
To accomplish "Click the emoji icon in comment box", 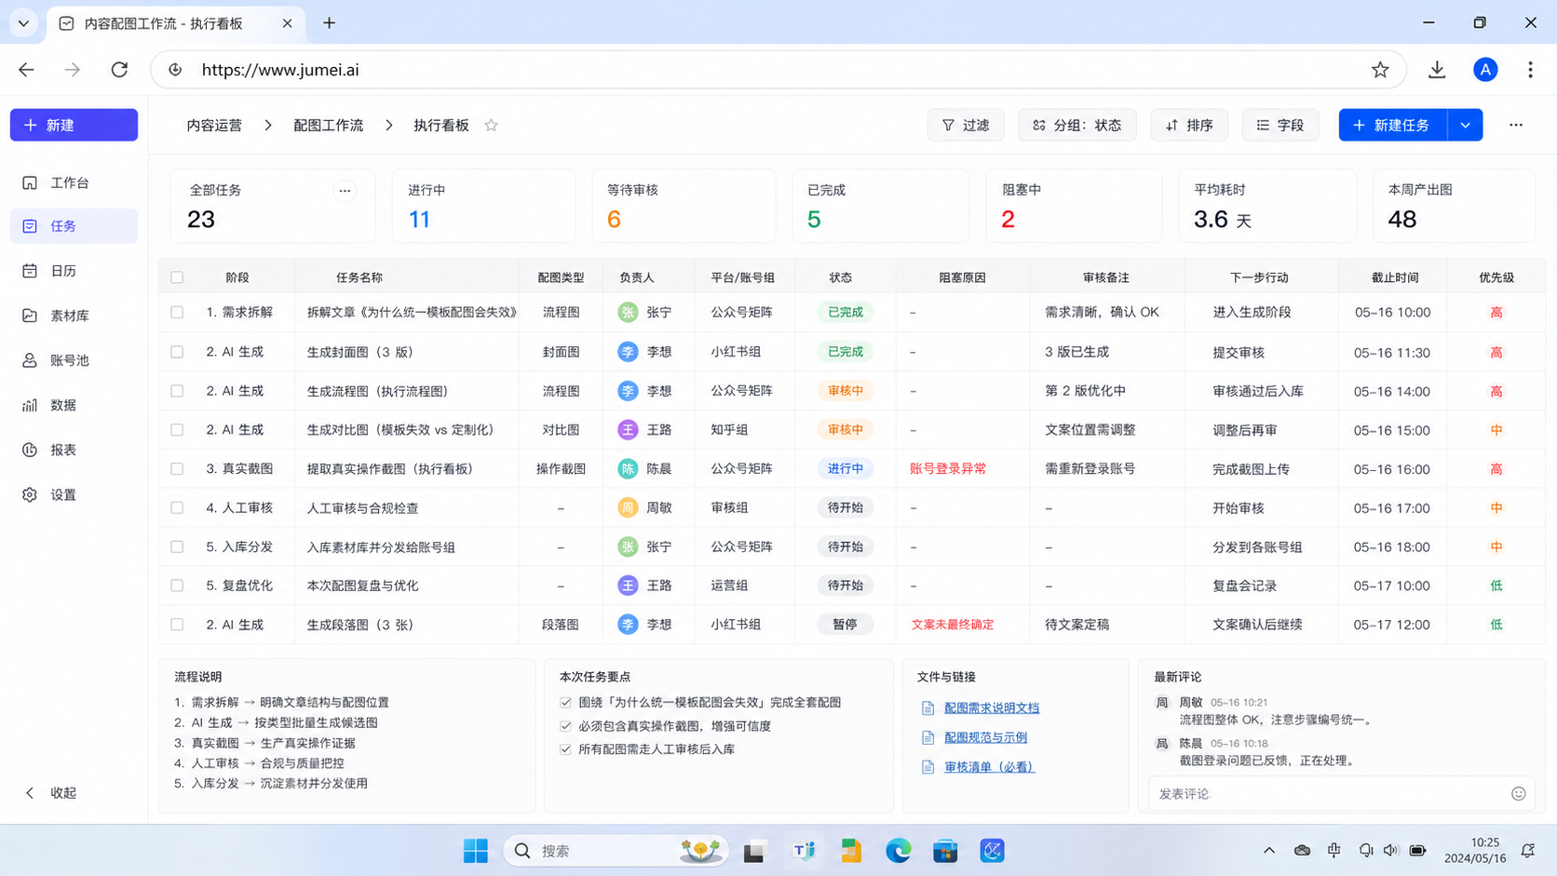I will click(1518, 793).
